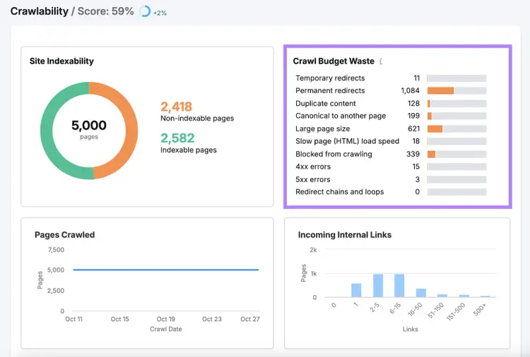Click the crawlability score progress circle icon

[145, 11]
